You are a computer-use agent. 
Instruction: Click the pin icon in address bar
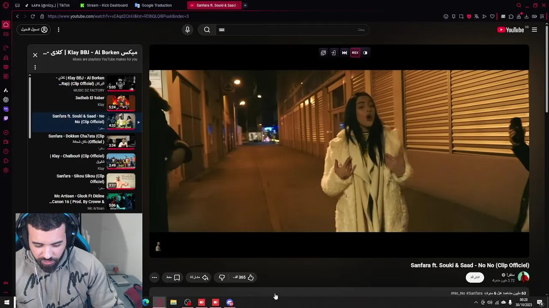pyautogui.click(x=453, y=16)
